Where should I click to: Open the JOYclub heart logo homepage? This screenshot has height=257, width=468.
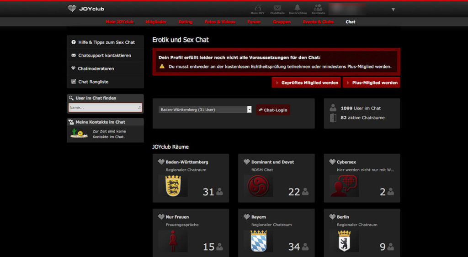[86, 9]
